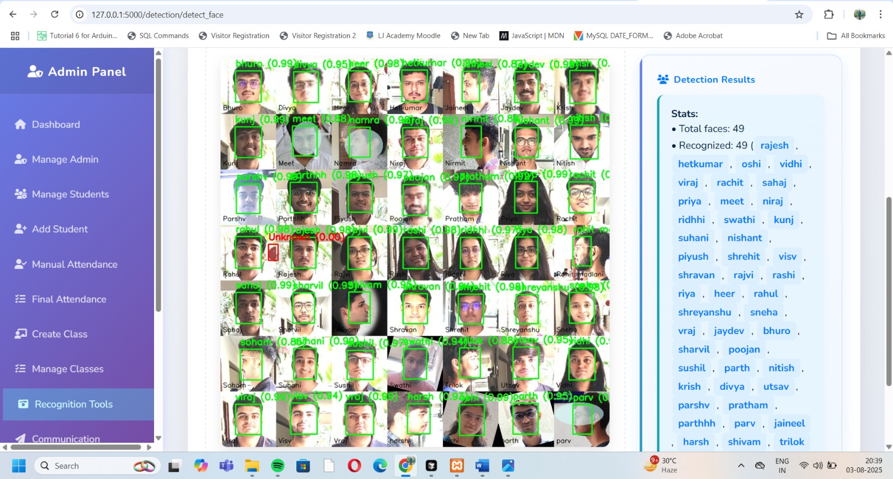The height and width of the screenshot is (479, 893).
Task: Open Manage Classes in the sidebar
Action: click(68, 369)
